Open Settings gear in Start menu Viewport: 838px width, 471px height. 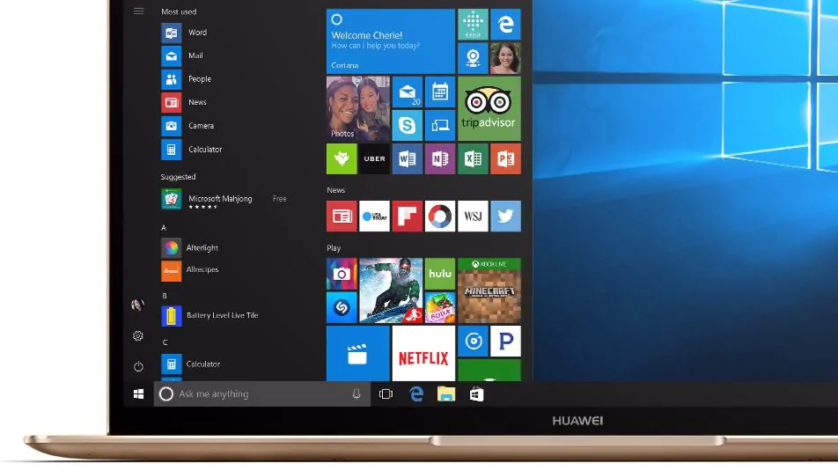tap(138, 335)
